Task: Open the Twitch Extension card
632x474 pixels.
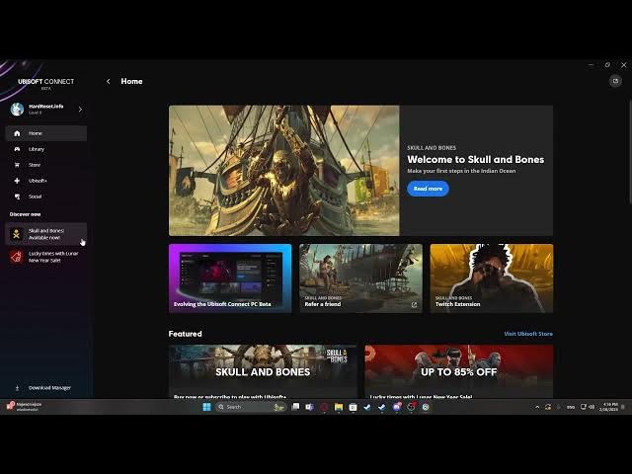Action: 491,277
